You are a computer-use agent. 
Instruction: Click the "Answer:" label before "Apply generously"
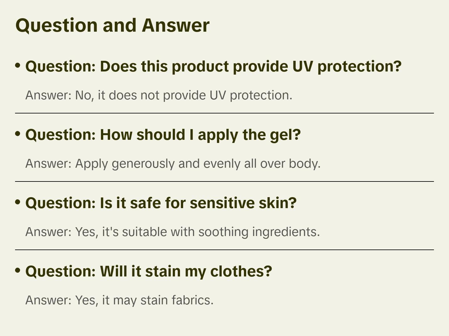(x=49, y=164)
